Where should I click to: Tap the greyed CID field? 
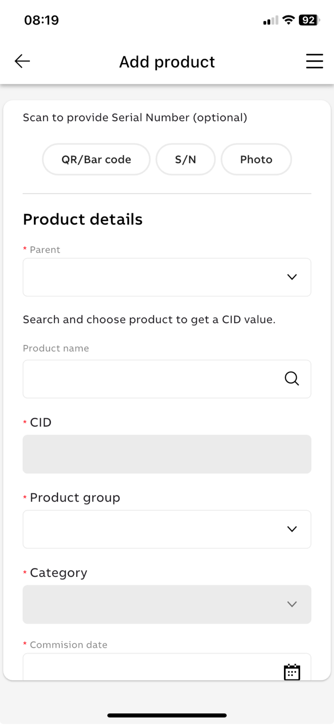tap(167, 454)
